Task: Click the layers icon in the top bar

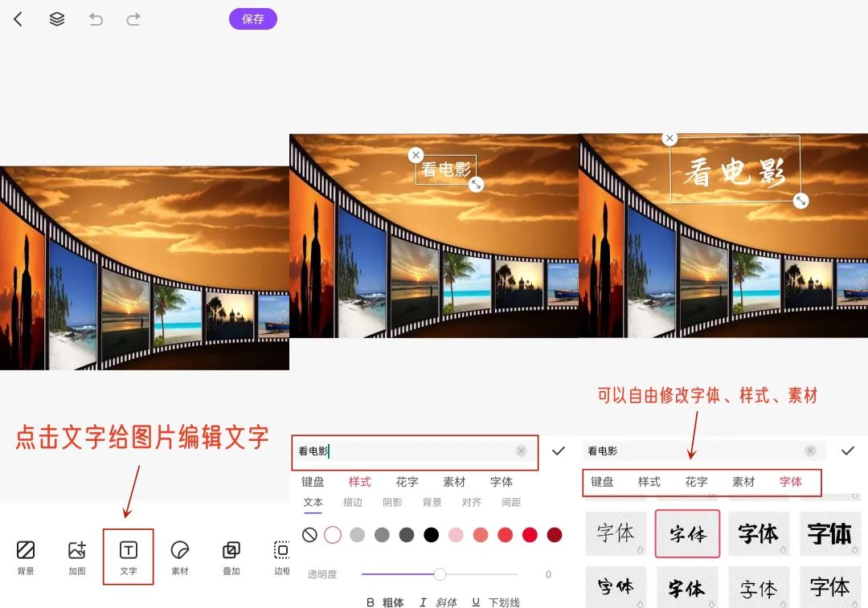Action: [56, 19]
